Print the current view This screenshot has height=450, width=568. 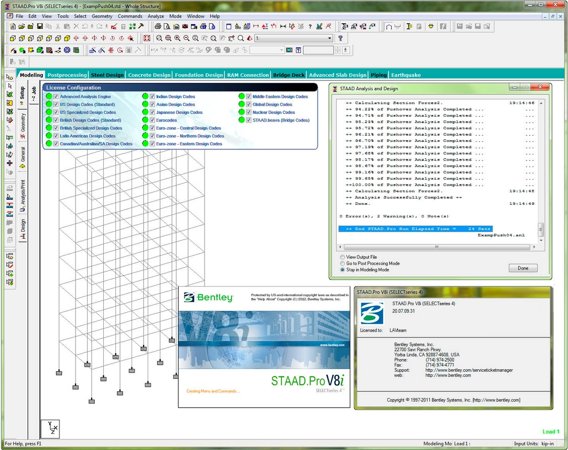tap(158, 26)
